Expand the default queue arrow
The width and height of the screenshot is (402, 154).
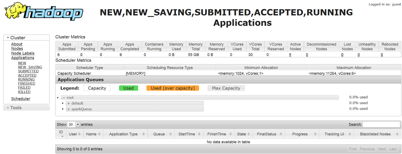coord(63,103)
